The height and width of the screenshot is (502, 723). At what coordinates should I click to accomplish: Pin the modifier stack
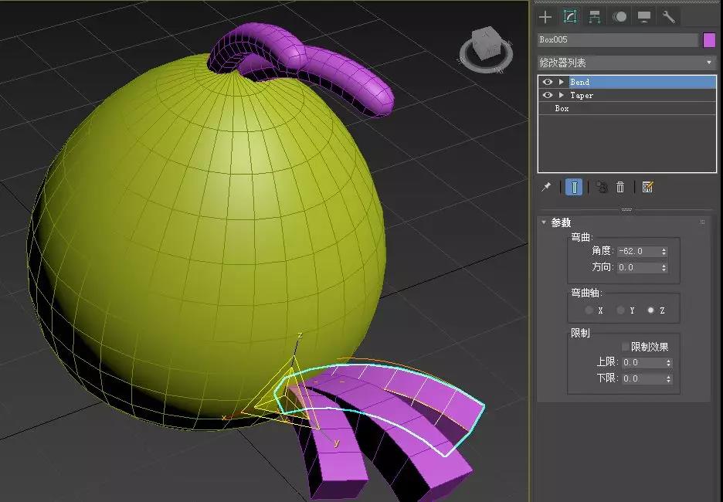pos(548,187)
